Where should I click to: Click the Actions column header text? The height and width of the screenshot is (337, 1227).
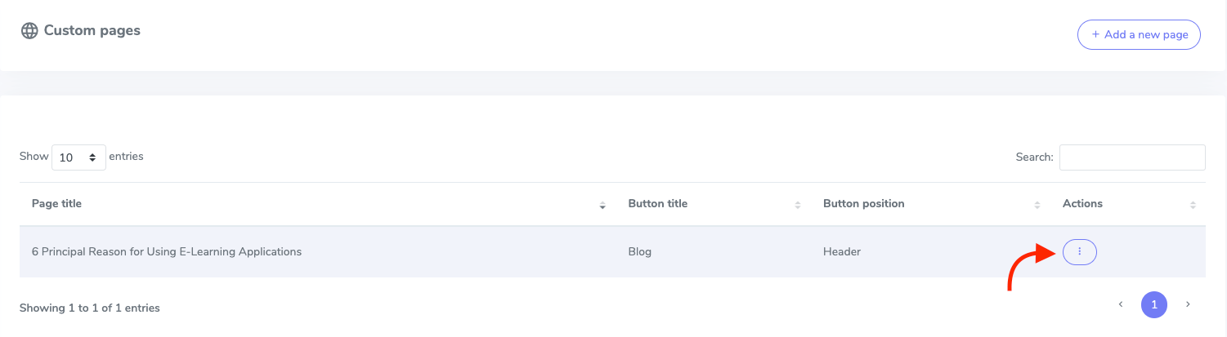[1082, 203]
